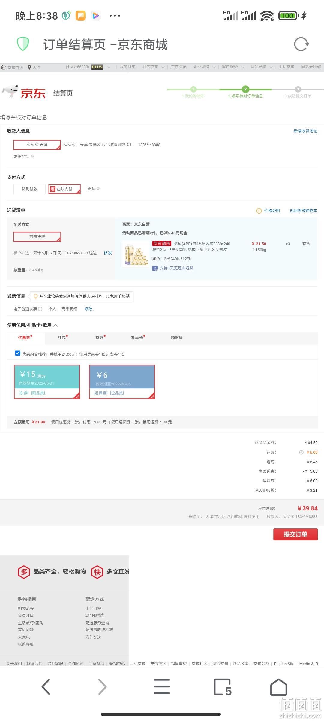Expand 更多地址 address list
324x721 pixels.
(x=23, y=156)
